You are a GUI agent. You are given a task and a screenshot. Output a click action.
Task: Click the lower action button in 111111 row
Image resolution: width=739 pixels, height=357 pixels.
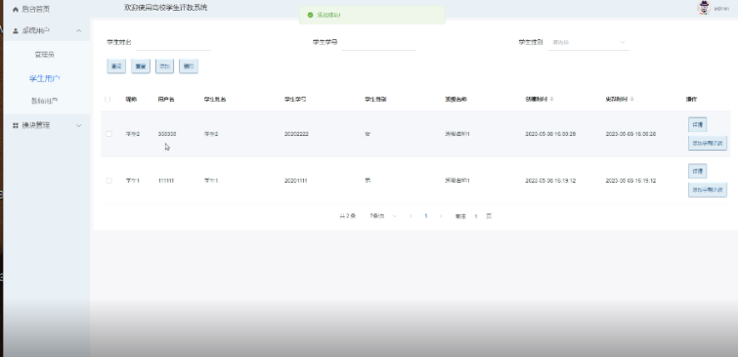pos(708,190)
